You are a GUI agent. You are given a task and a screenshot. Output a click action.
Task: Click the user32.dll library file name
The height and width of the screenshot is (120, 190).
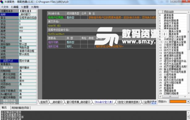click(54, 26)
